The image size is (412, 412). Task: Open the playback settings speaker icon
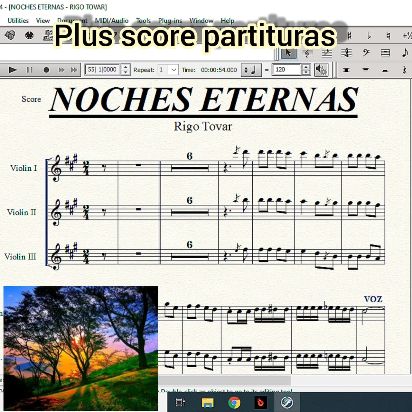pyautogui.click(x=321, y=70)
